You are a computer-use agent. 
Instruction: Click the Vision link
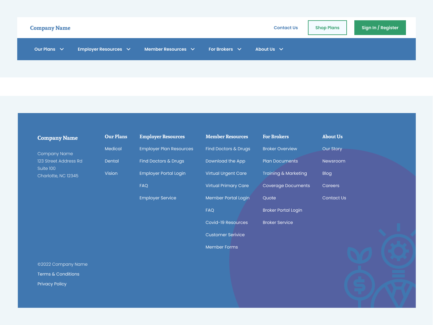coord(111,173)
